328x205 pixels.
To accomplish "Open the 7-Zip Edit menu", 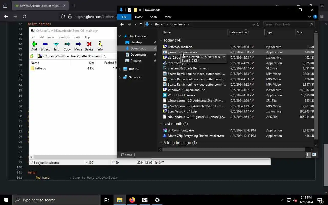I will point(41,37).
